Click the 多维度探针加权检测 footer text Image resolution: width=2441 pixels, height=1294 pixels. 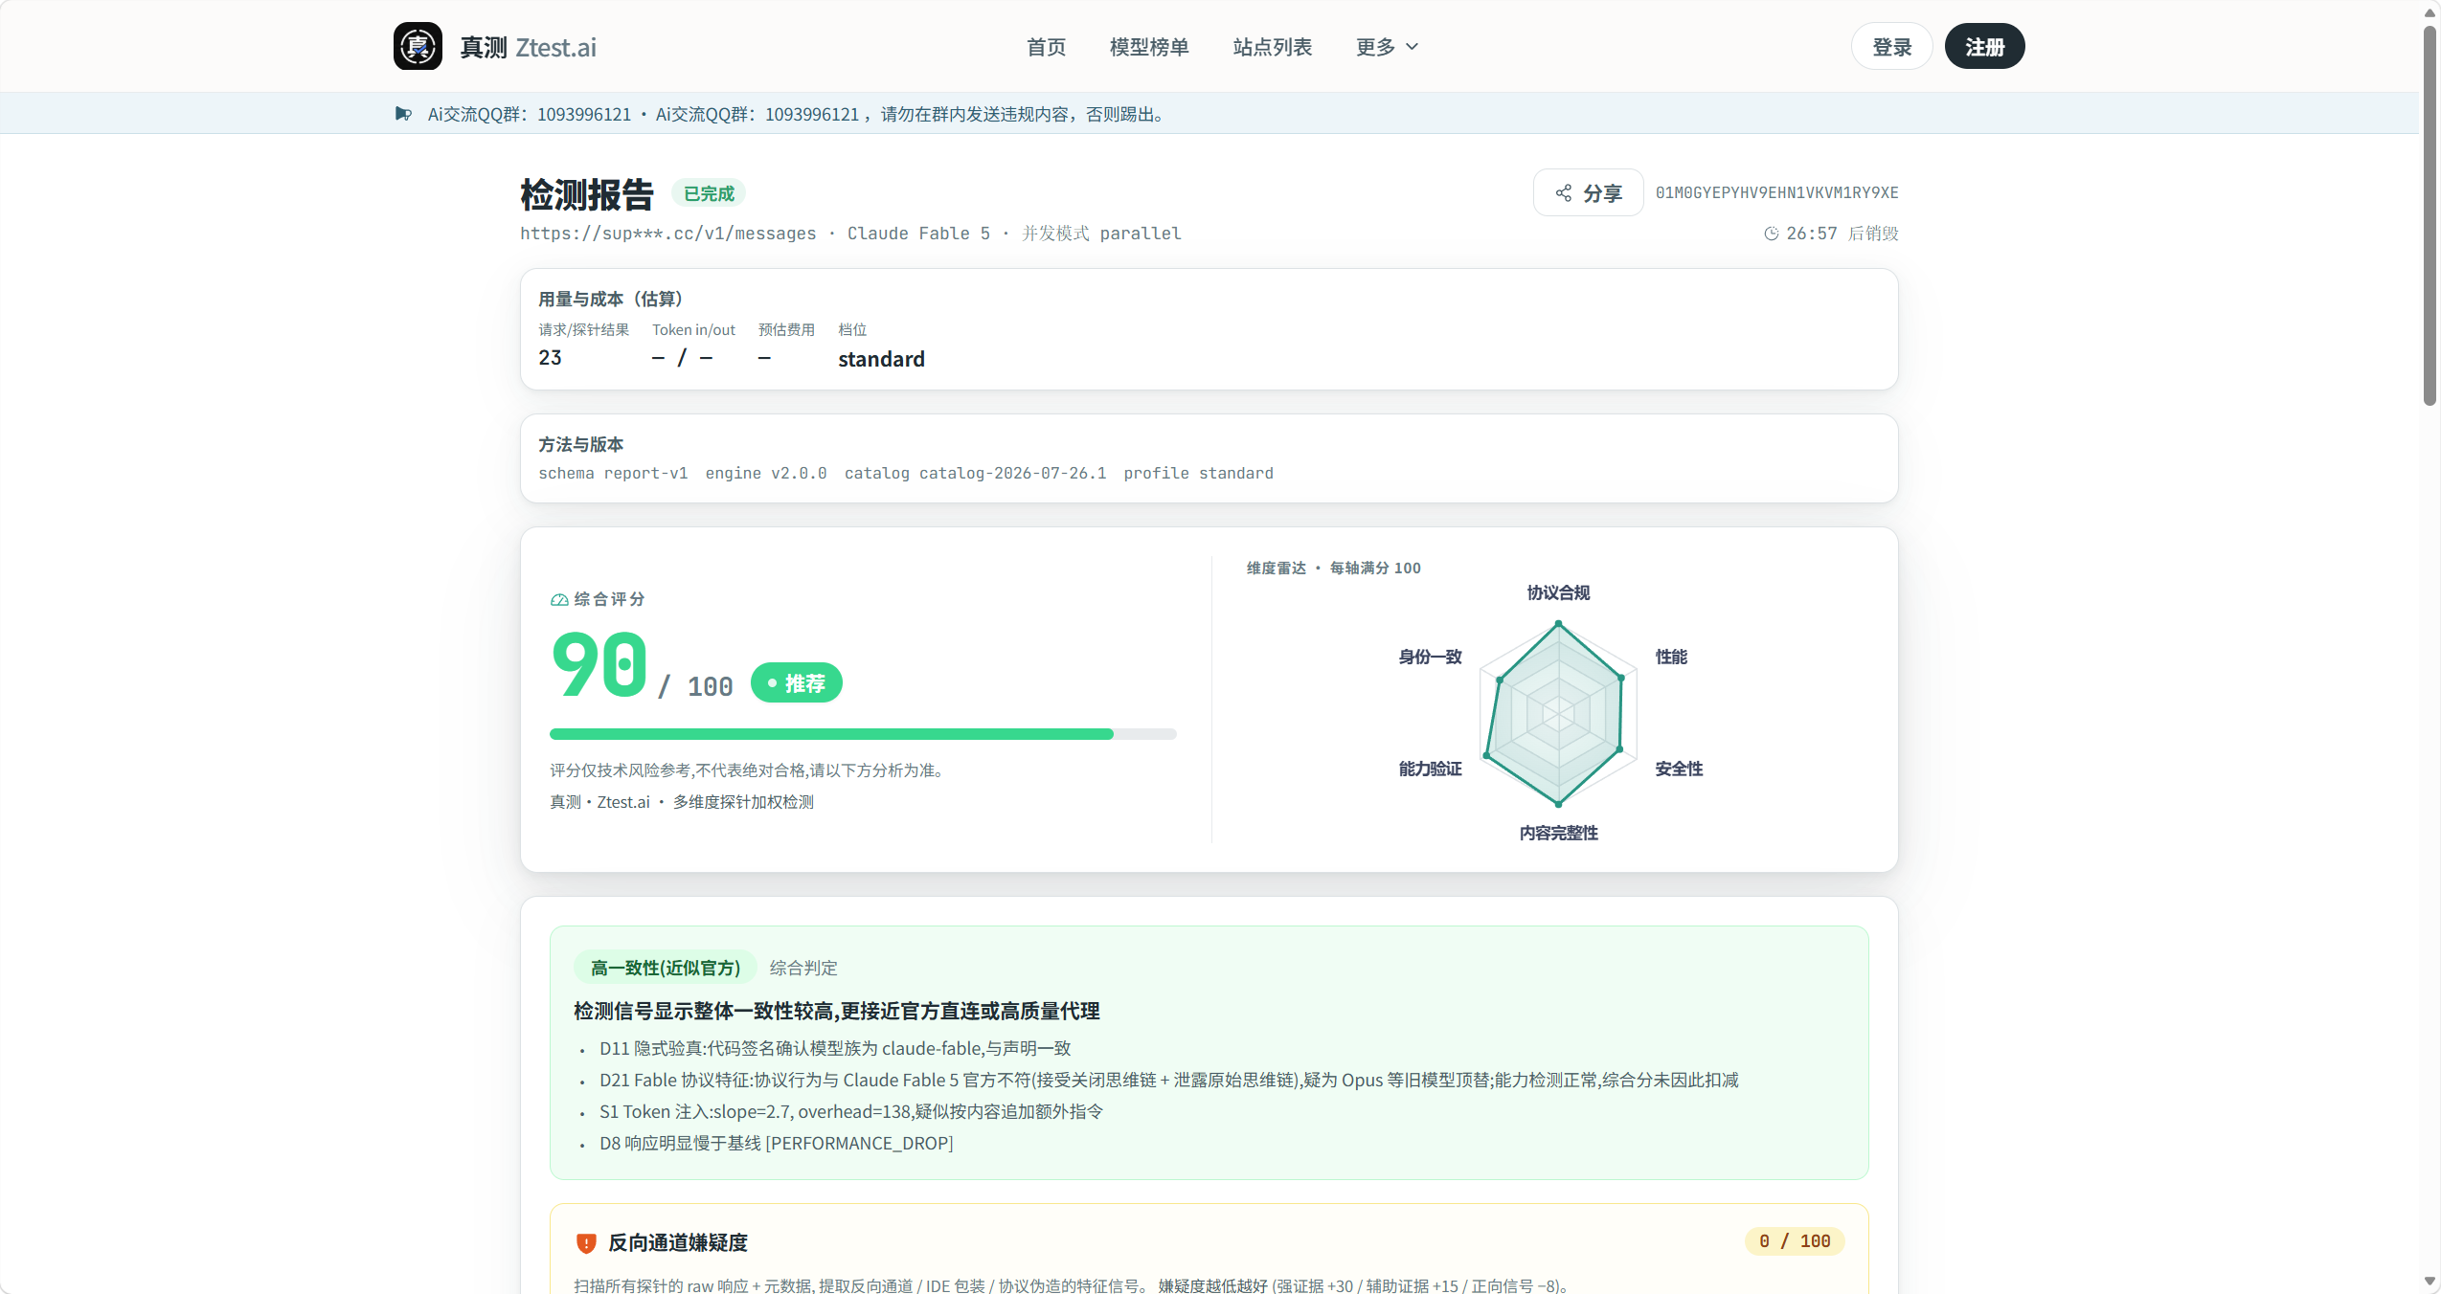click(743, 803)
